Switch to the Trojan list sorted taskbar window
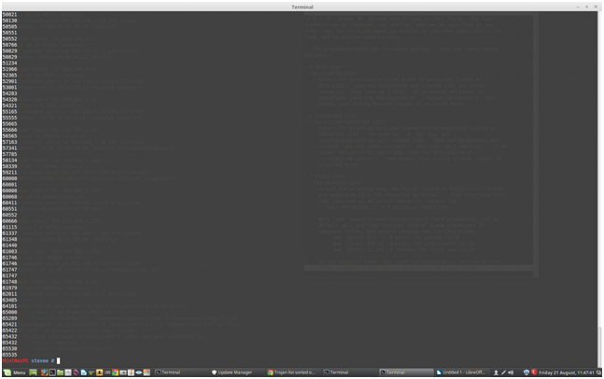604x379 pixels. tap(291, 372)
